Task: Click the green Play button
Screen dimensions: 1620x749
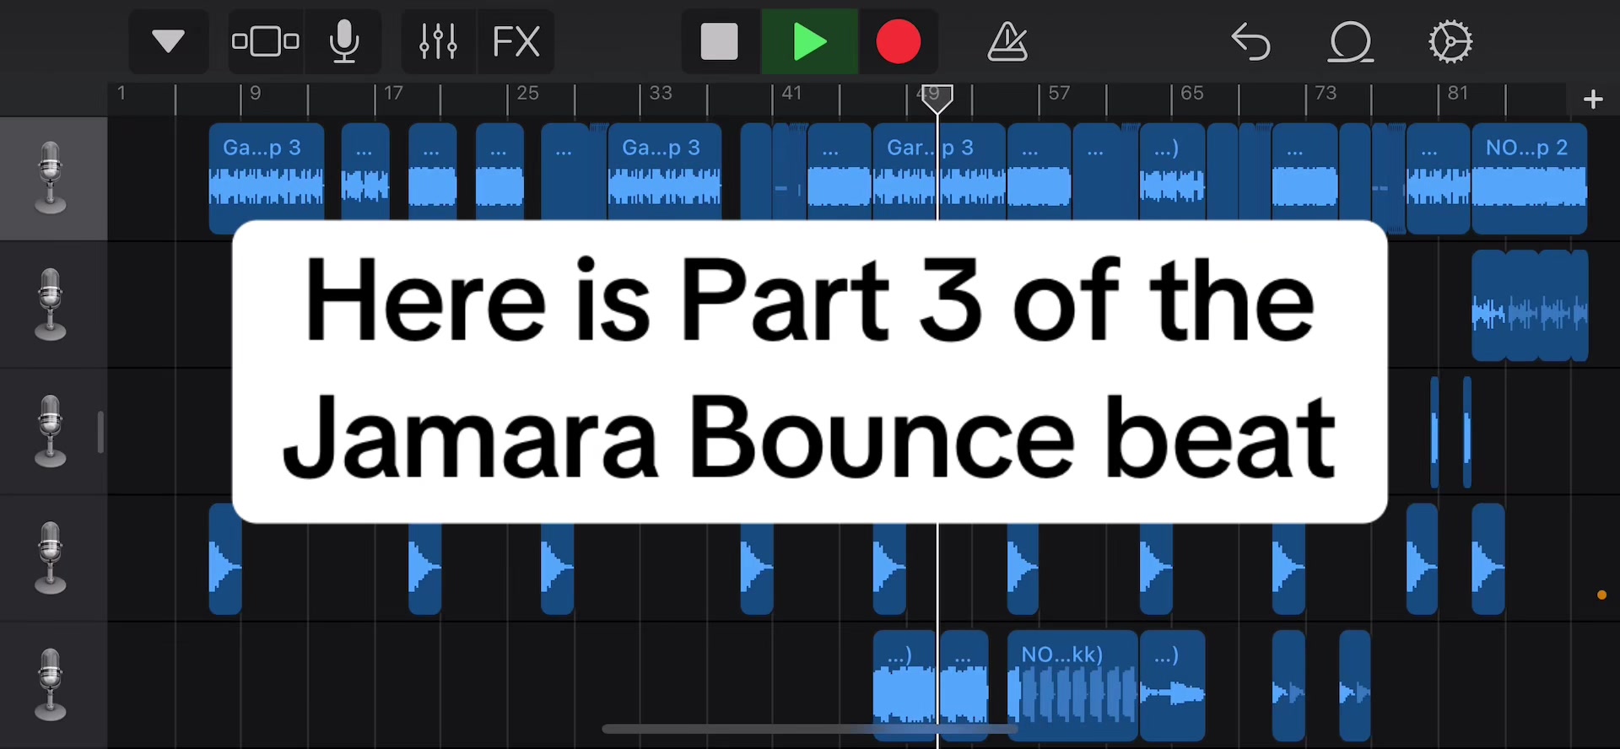Action: pos(810,41)
